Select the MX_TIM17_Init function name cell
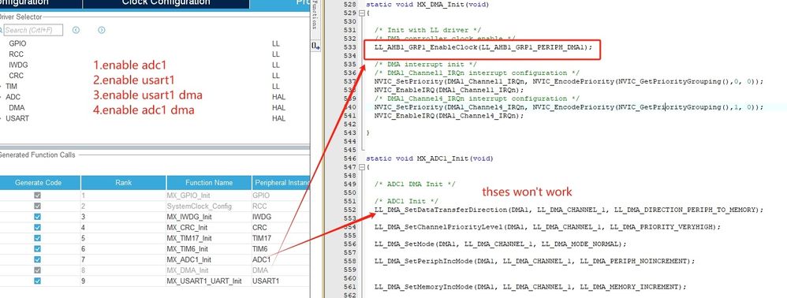 pyautogui.click(x=209, y=238)
